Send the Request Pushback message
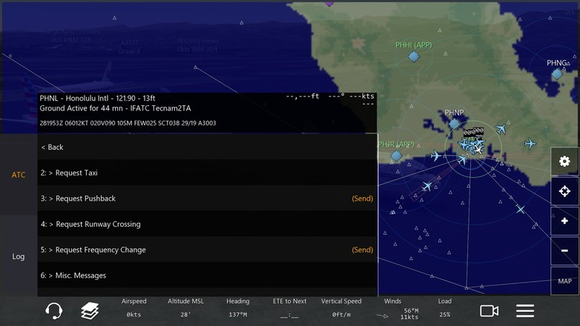Screen dimensions: 580x326 pyautogui.click(x=362, y=199)
